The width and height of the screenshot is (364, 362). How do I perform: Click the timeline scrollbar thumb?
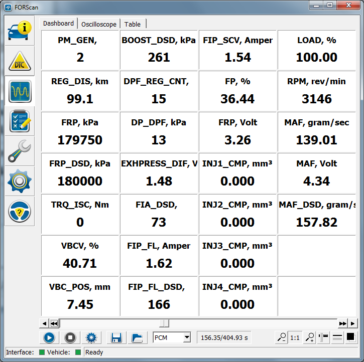165,323
